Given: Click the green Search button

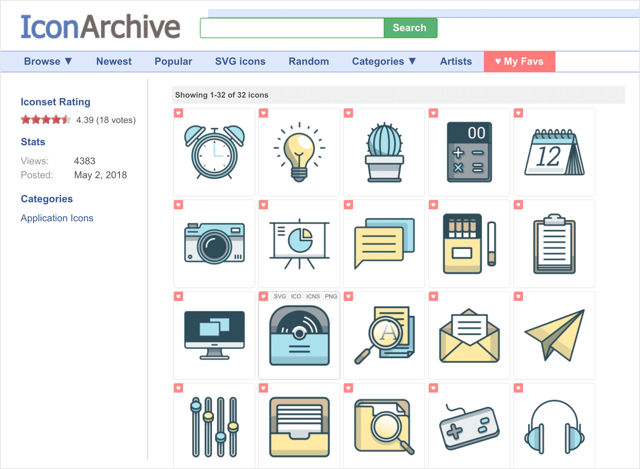Looking at the screenshot, I should (410, 28).
